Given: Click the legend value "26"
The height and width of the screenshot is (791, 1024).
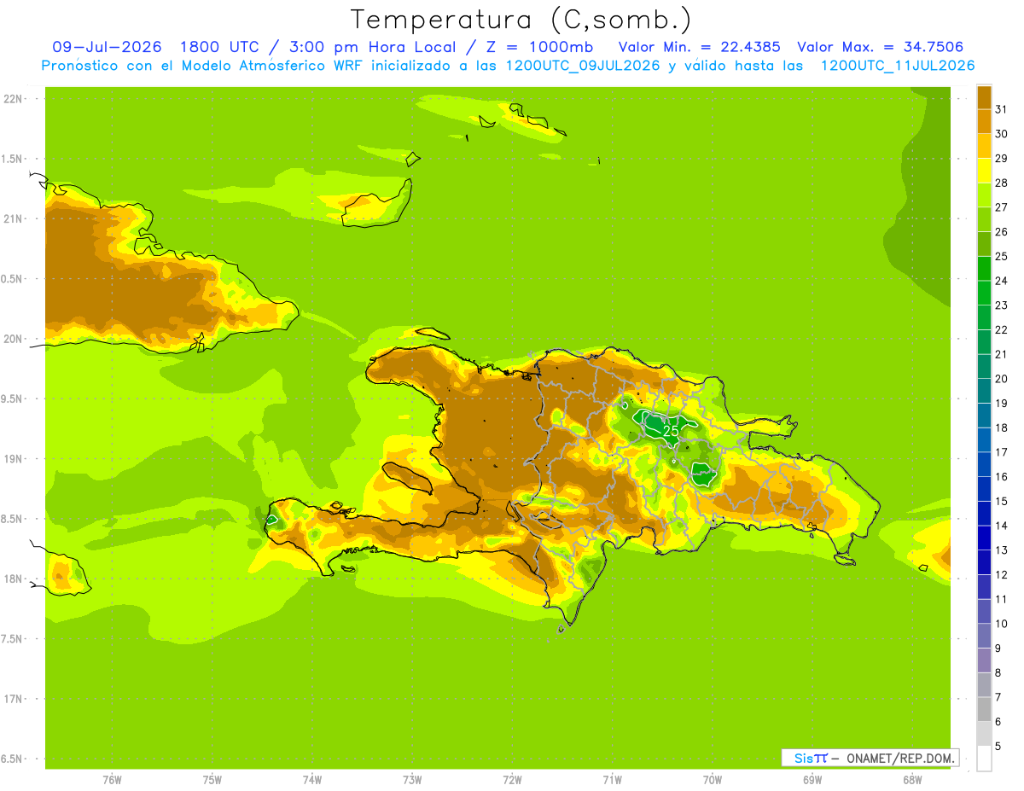Looking at the screenshot, I should coord(1002,232).
